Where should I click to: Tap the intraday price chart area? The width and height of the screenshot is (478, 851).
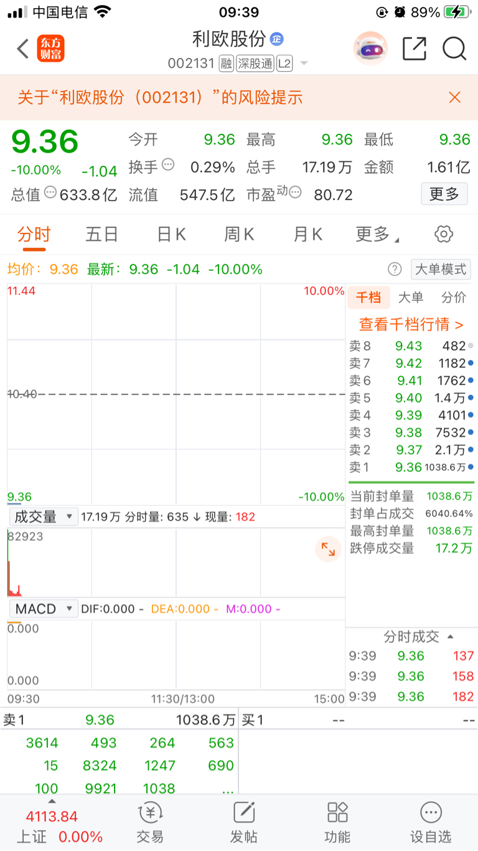(x=176, y=394)
